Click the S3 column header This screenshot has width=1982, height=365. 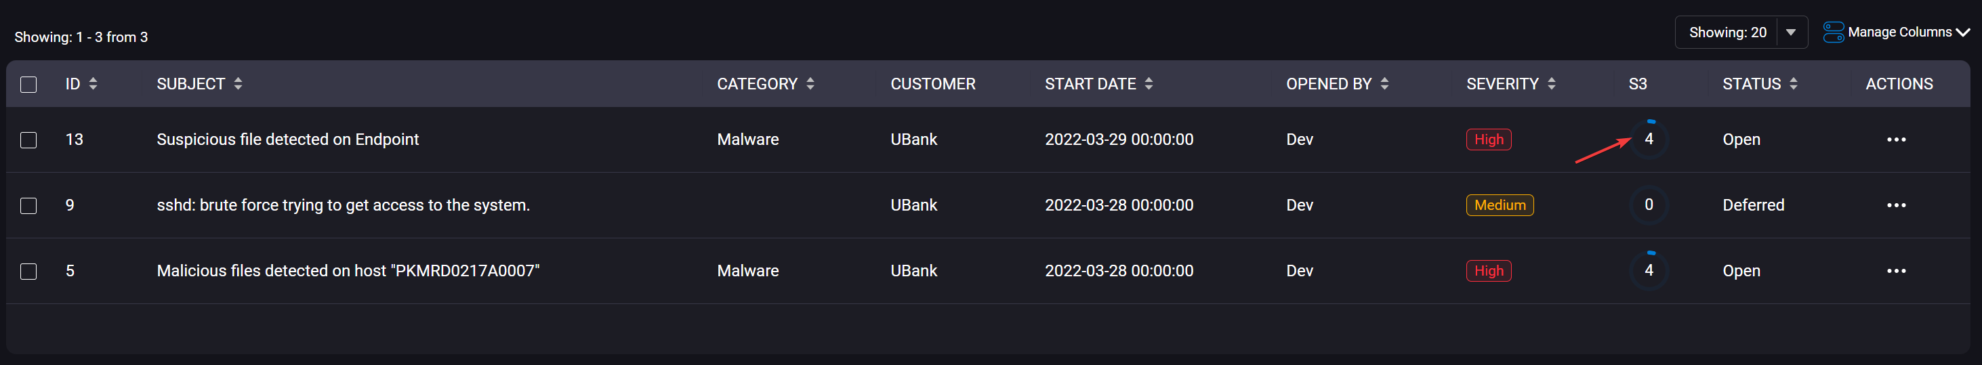1638,84
